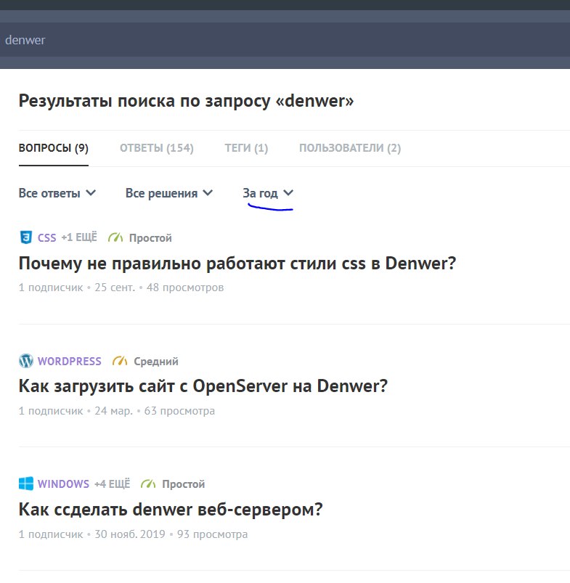Viewport: 570px width, 583px height.
Task: Click the green difficulty gauge in the WINDOWS row
Action: tap(148, 484)
